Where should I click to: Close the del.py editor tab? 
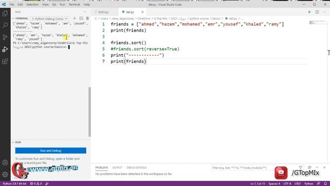point(142,12)
